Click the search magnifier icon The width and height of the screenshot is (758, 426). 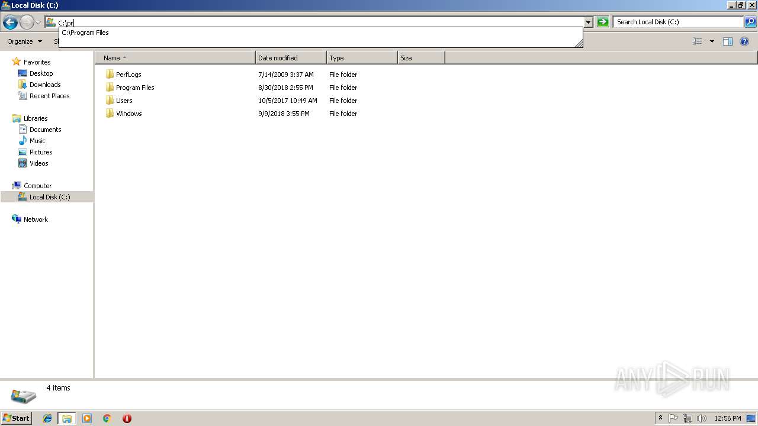coord(750,22)
